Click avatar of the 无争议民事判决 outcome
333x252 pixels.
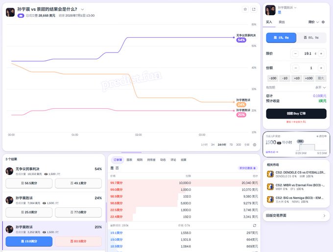[x=9, y=171]
